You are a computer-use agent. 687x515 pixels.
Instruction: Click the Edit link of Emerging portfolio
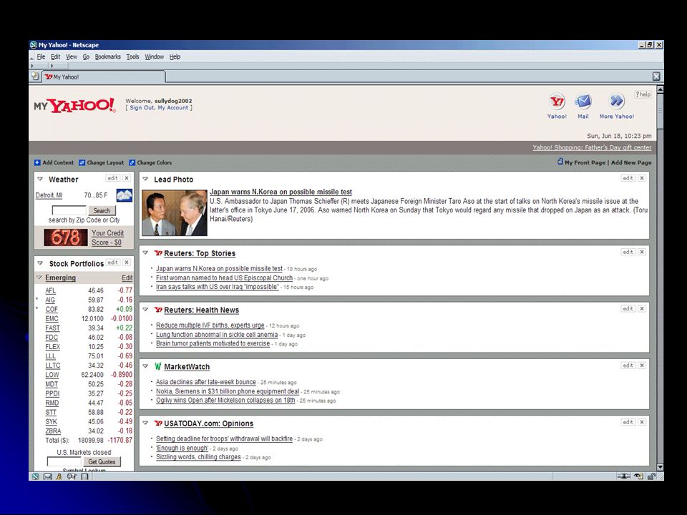(x=127, y=278)
